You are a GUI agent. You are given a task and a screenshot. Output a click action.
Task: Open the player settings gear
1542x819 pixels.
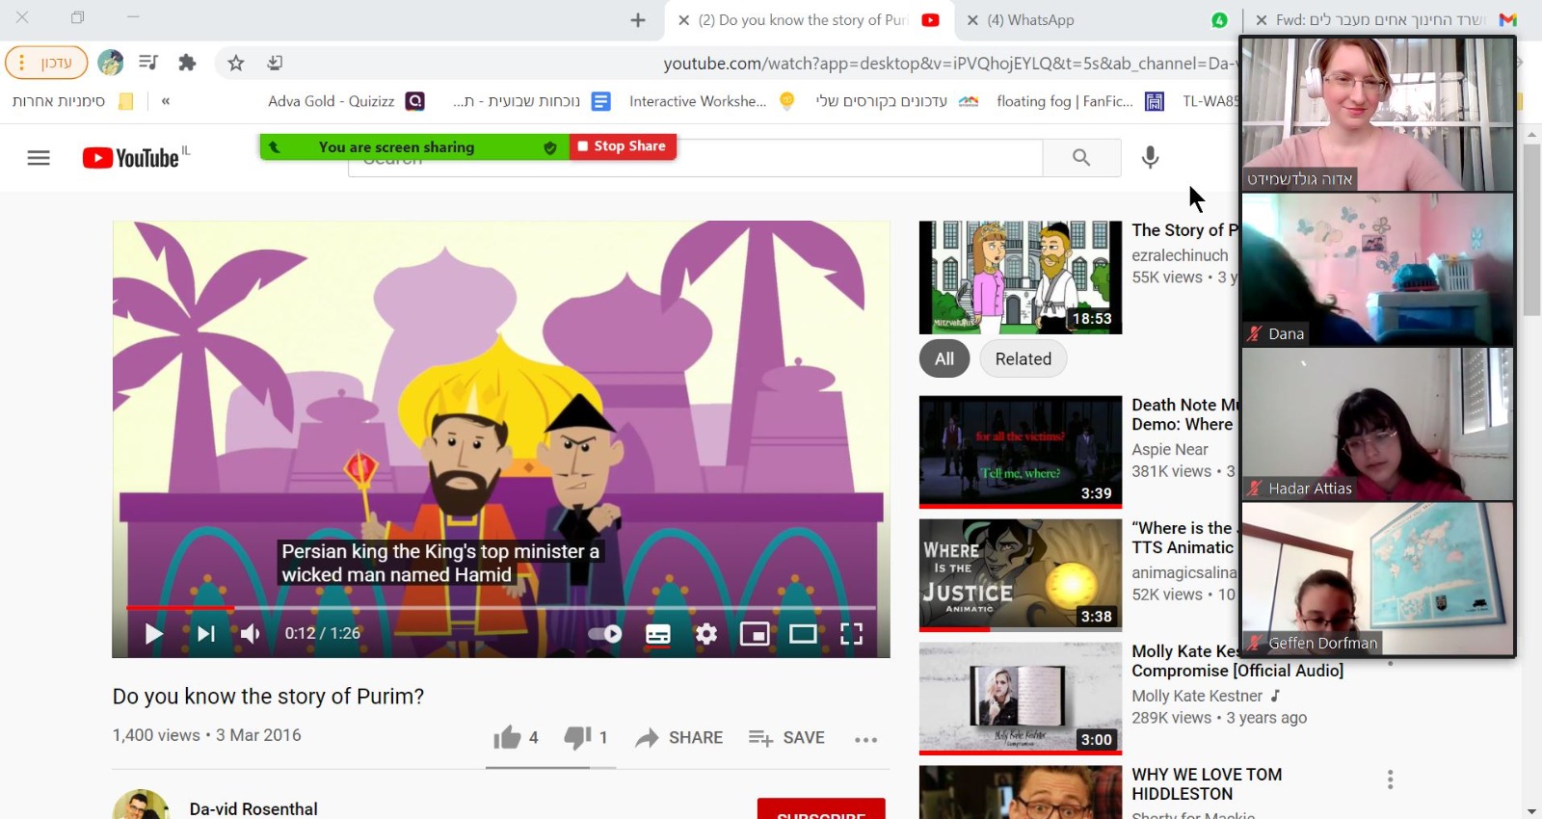(706, 633)
